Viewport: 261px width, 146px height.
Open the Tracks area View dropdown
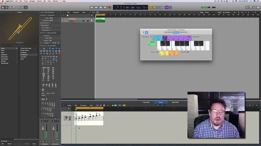coord(84,13)
